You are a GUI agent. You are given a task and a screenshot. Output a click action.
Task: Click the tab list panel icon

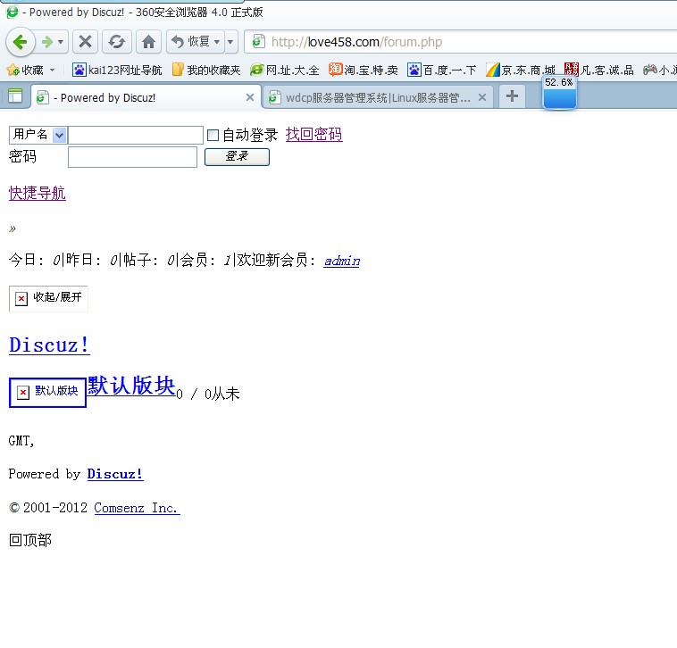(x=14, y=96)
